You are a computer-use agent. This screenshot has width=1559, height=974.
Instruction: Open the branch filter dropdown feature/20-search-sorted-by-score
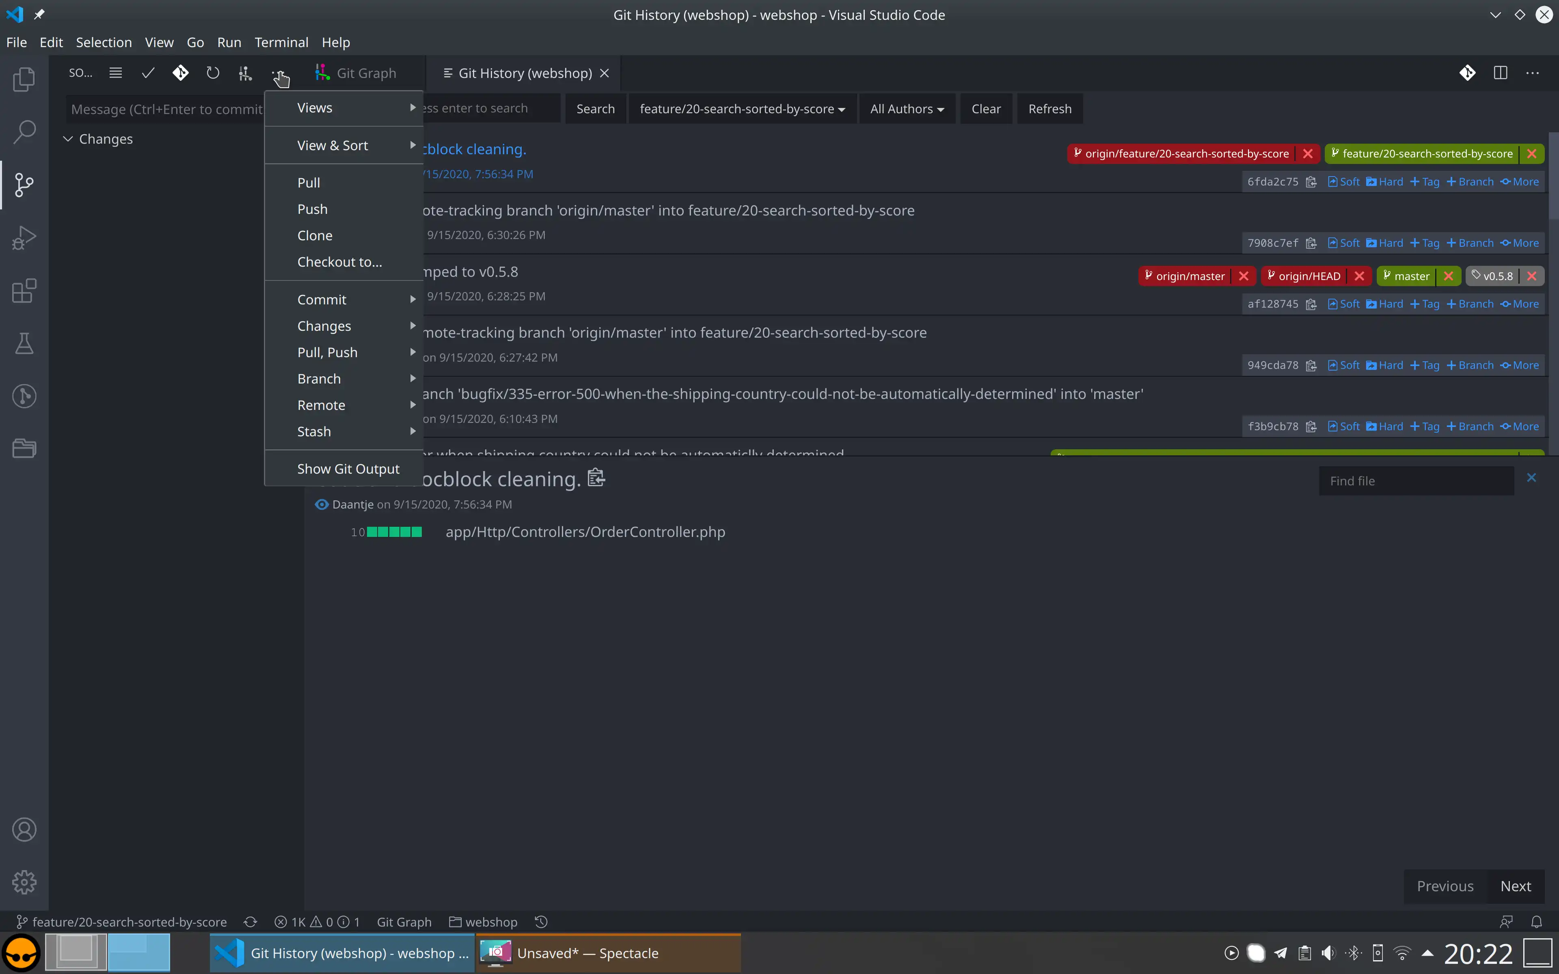click(742, 109)
